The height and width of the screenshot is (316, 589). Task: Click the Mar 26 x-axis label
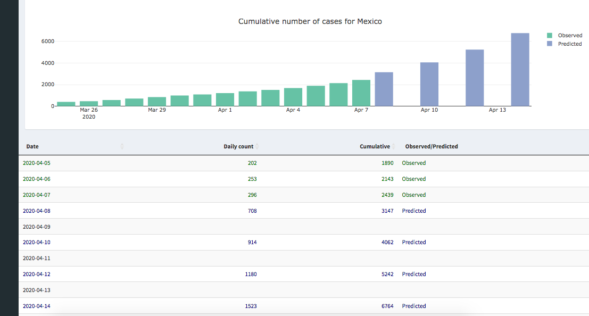click(x=88, y=110)
